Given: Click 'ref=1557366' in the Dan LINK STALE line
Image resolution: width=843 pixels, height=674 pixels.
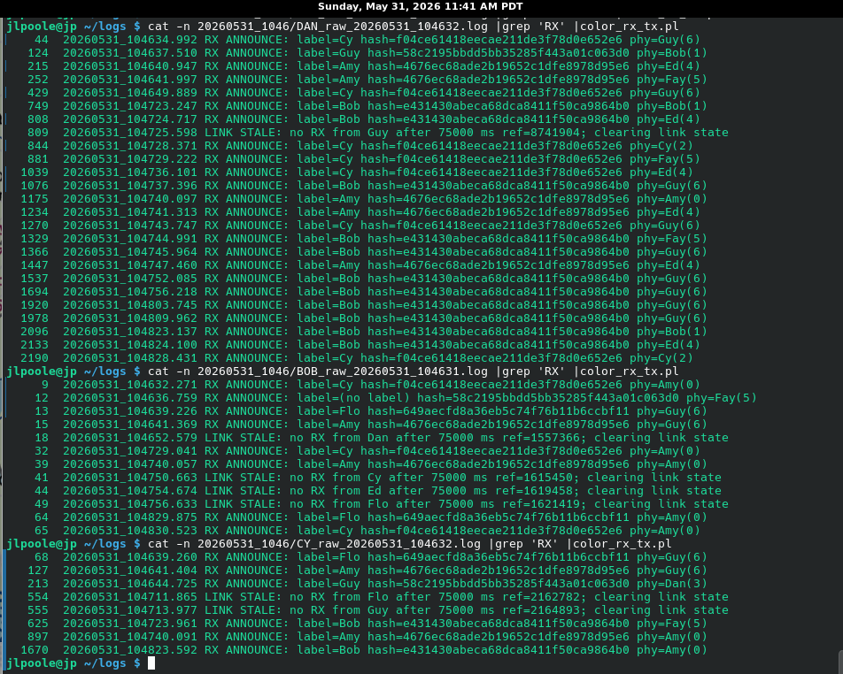Looking at the screenshot, I should tap(544, 438).
